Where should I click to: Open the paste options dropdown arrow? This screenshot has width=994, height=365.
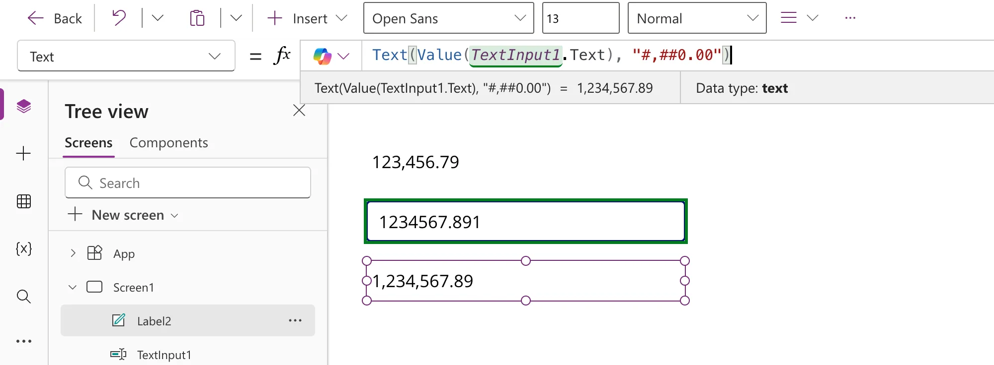click(x=236, y=18)
